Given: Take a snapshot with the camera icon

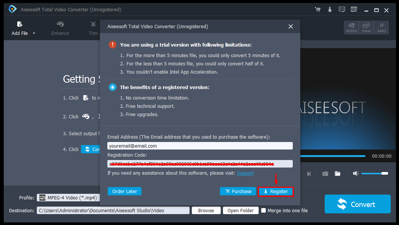Looking at the screenshot, I should click(x=325, y=174).
